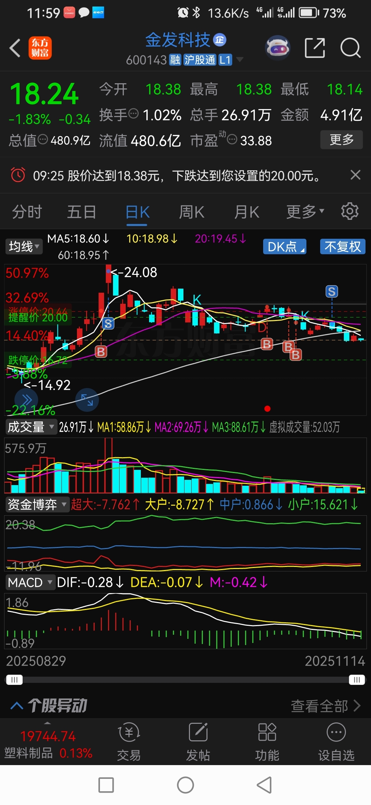Tap the L1 level badge
Image resolution: width=371 pixels, height=805 pixels.
(x=225, y=60)
